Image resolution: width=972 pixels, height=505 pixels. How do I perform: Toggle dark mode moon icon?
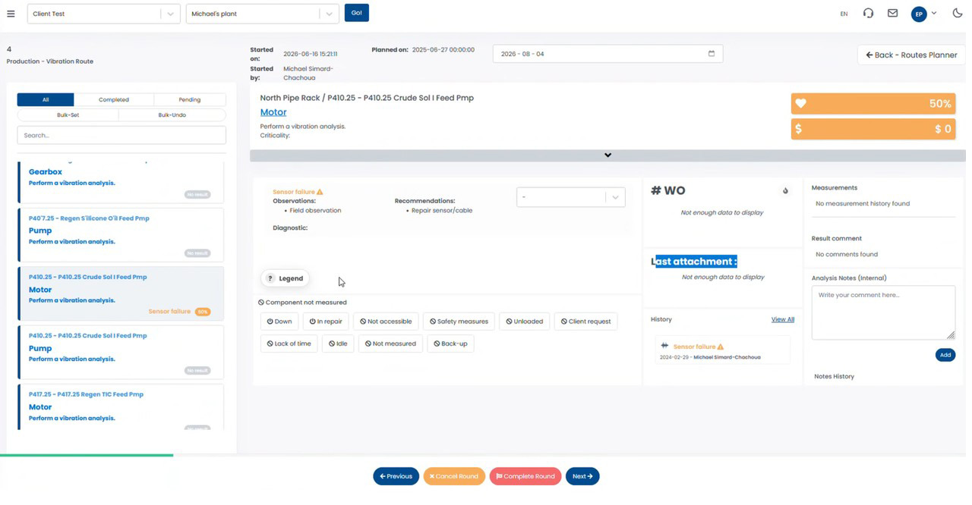958,14
